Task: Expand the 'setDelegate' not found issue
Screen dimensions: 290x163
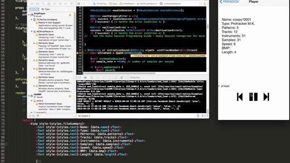Action: pos(34,69)
